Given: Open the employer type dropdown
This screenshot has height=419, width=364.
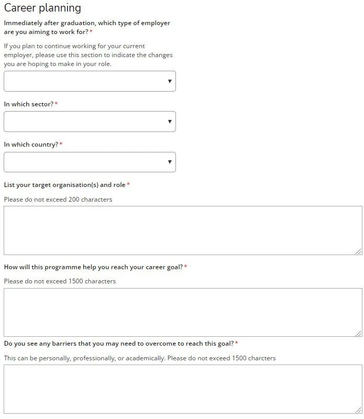Looking at the screenshot, I should coord(90,81).
